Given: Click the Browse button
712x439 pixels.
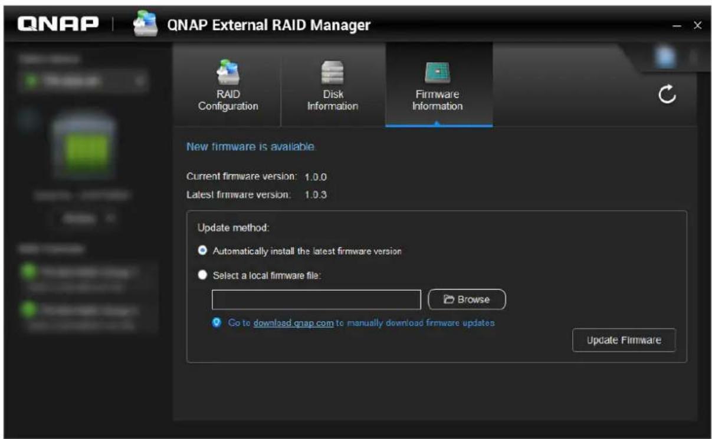Looking at the screenshot, I should click(x=467, y=299).
